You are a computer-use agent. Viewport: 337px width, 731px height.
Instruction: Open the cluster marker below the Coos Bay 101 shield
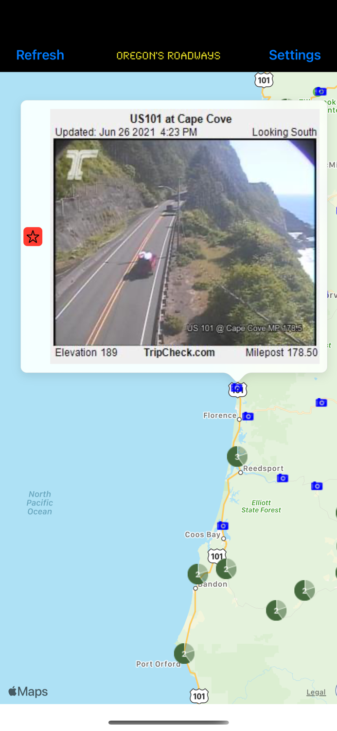[226, 569]
